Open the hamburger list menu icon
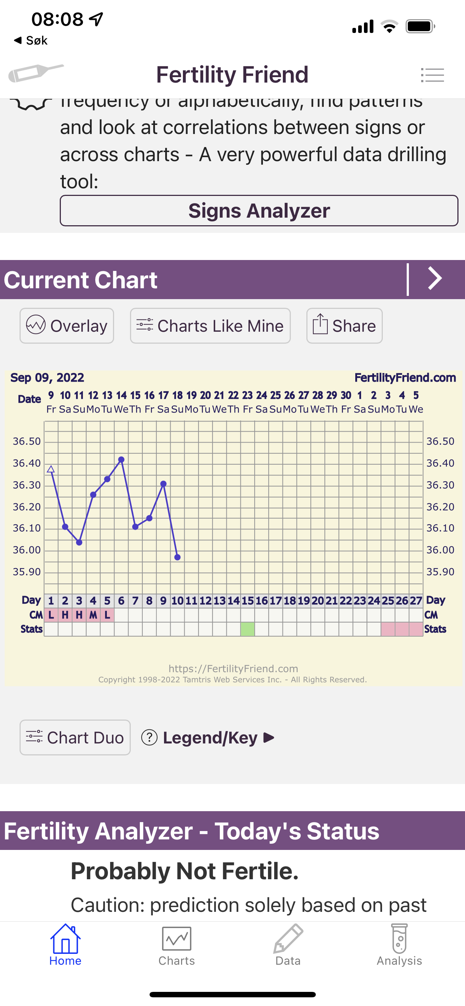This screenshot has height=1006, width=465. click(432, 75)
